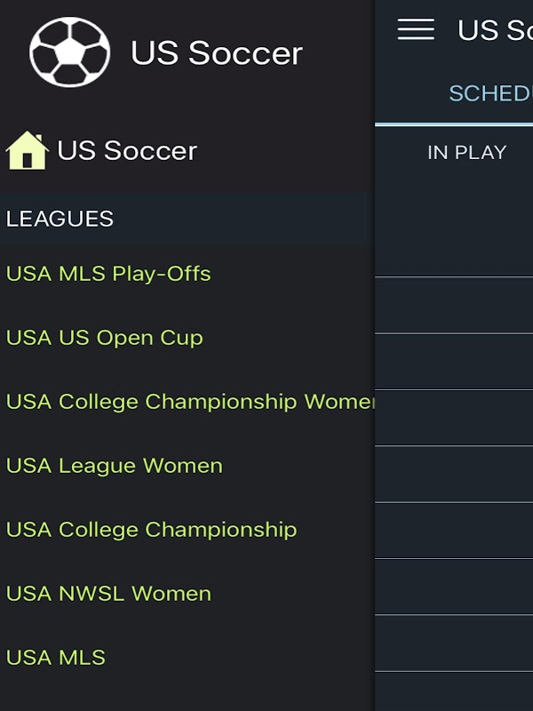Viewport: 533px width, 711px height.
Task: Click the yellow home icon
Action: coord(27,150)
